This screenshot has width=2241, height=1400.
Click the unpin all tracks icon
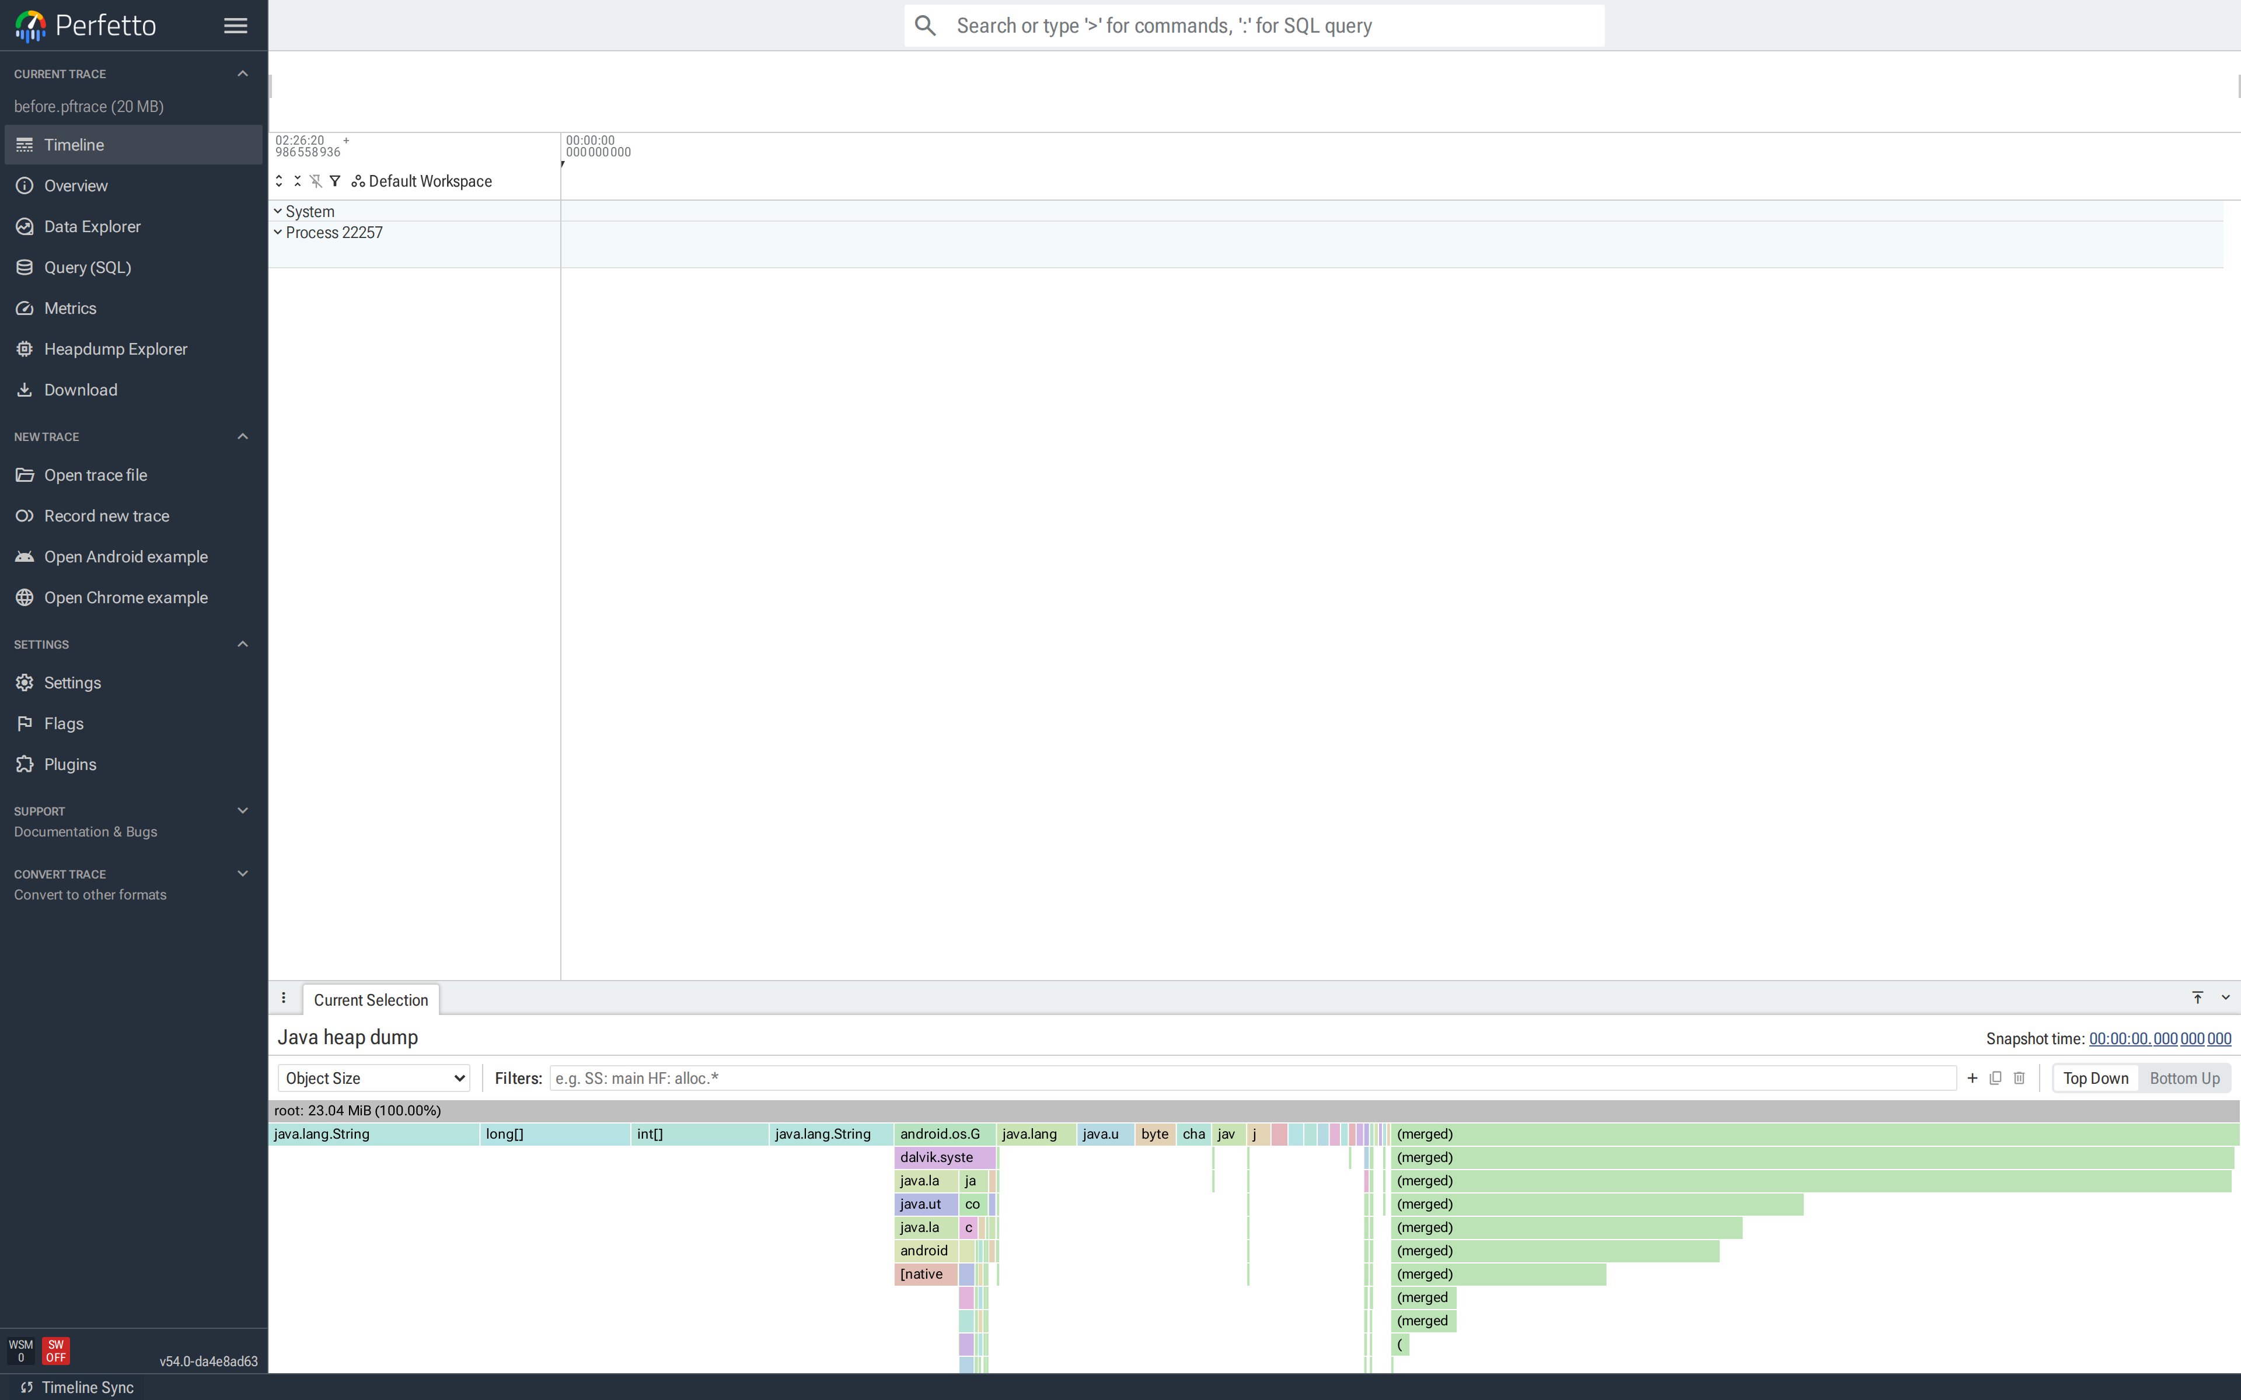click(316, 181)
